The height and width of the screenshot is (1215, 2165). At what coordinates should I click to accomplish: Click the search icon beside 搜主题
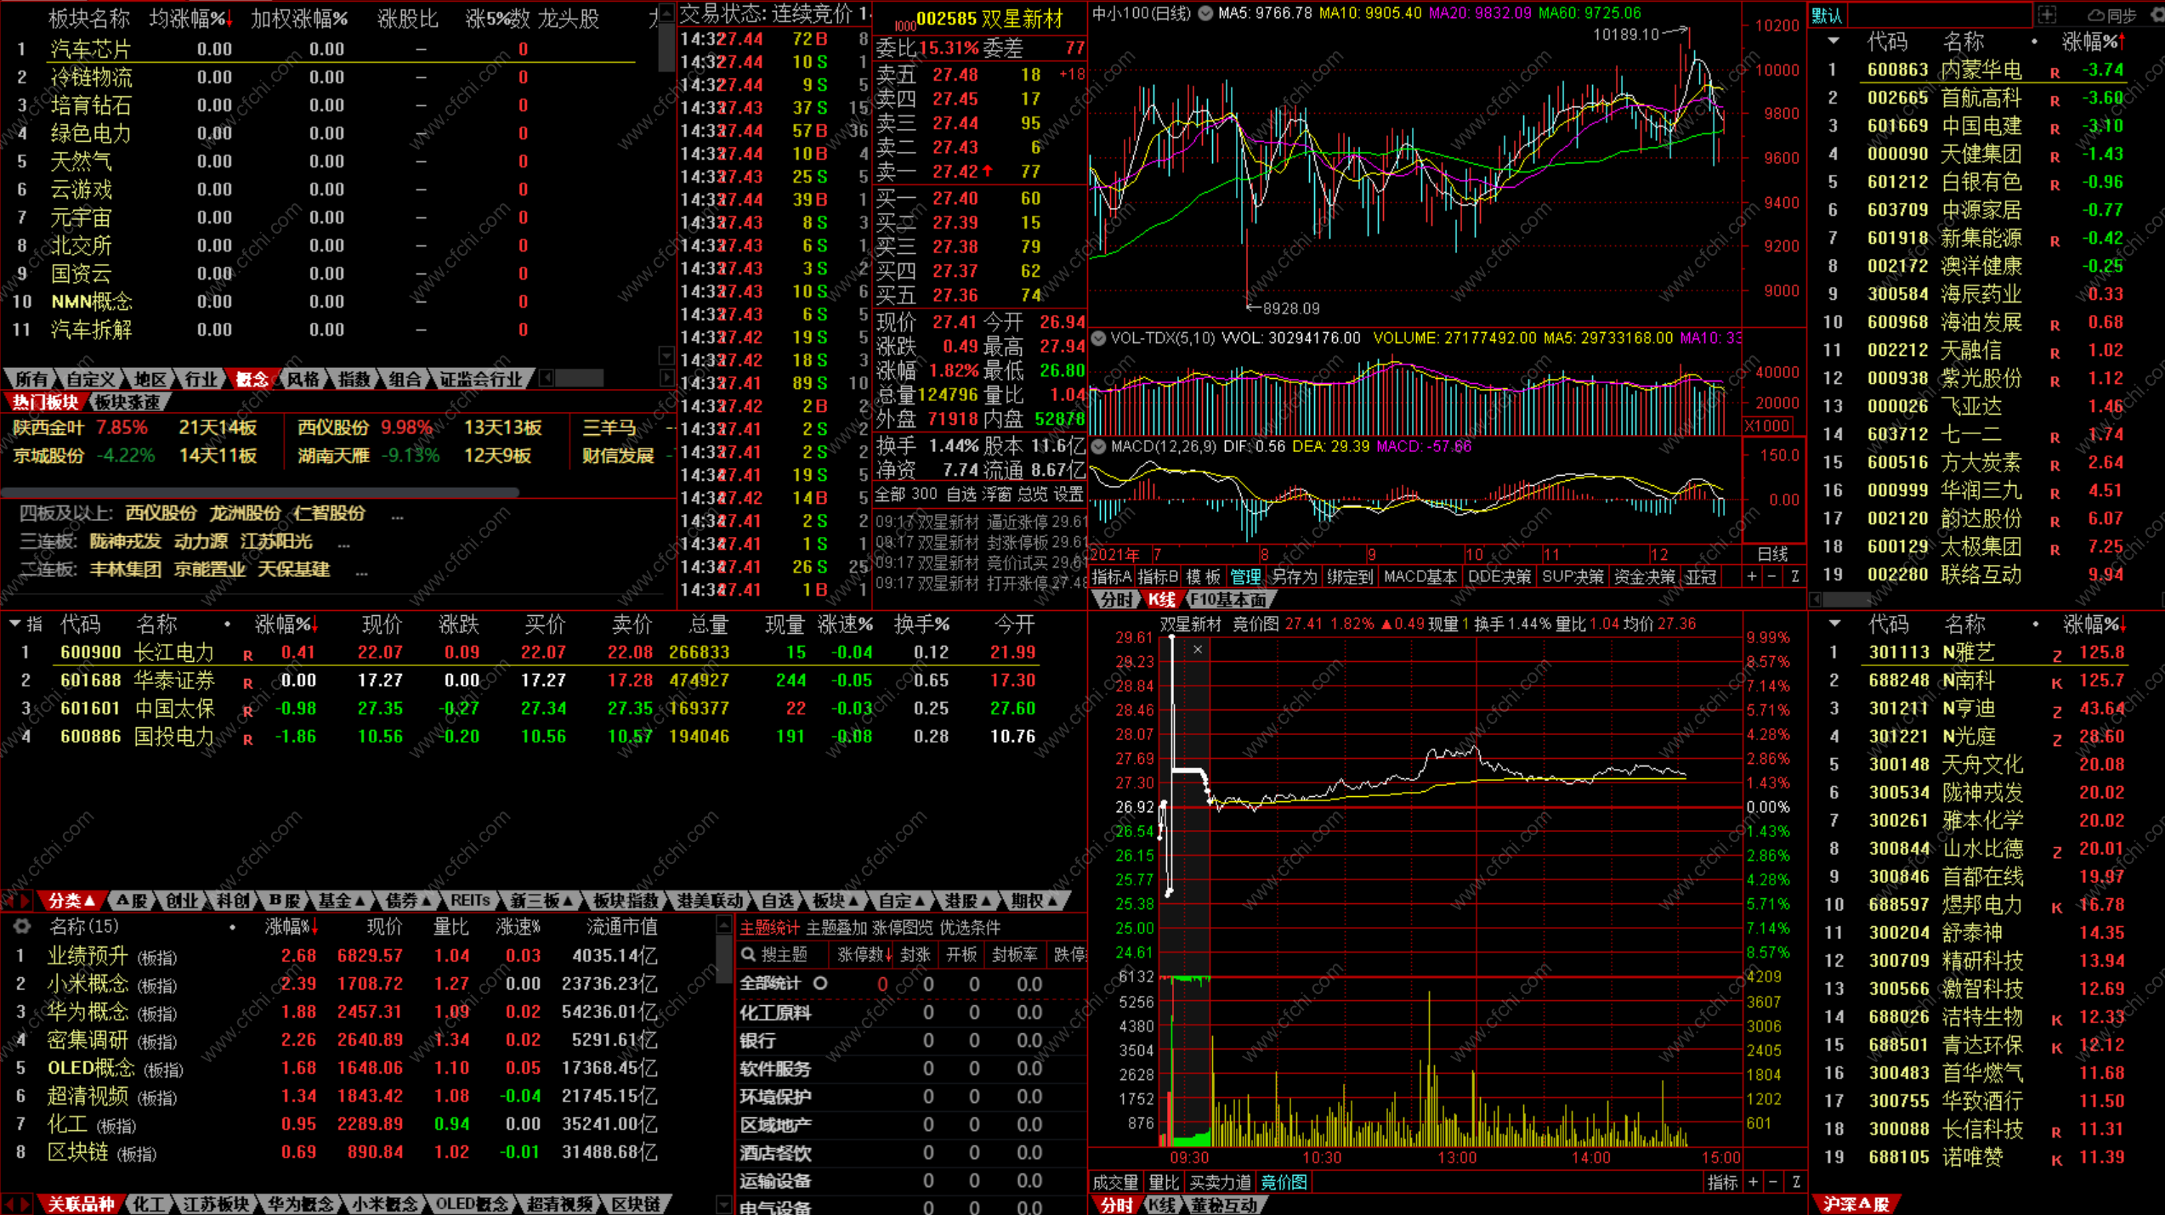749,955
